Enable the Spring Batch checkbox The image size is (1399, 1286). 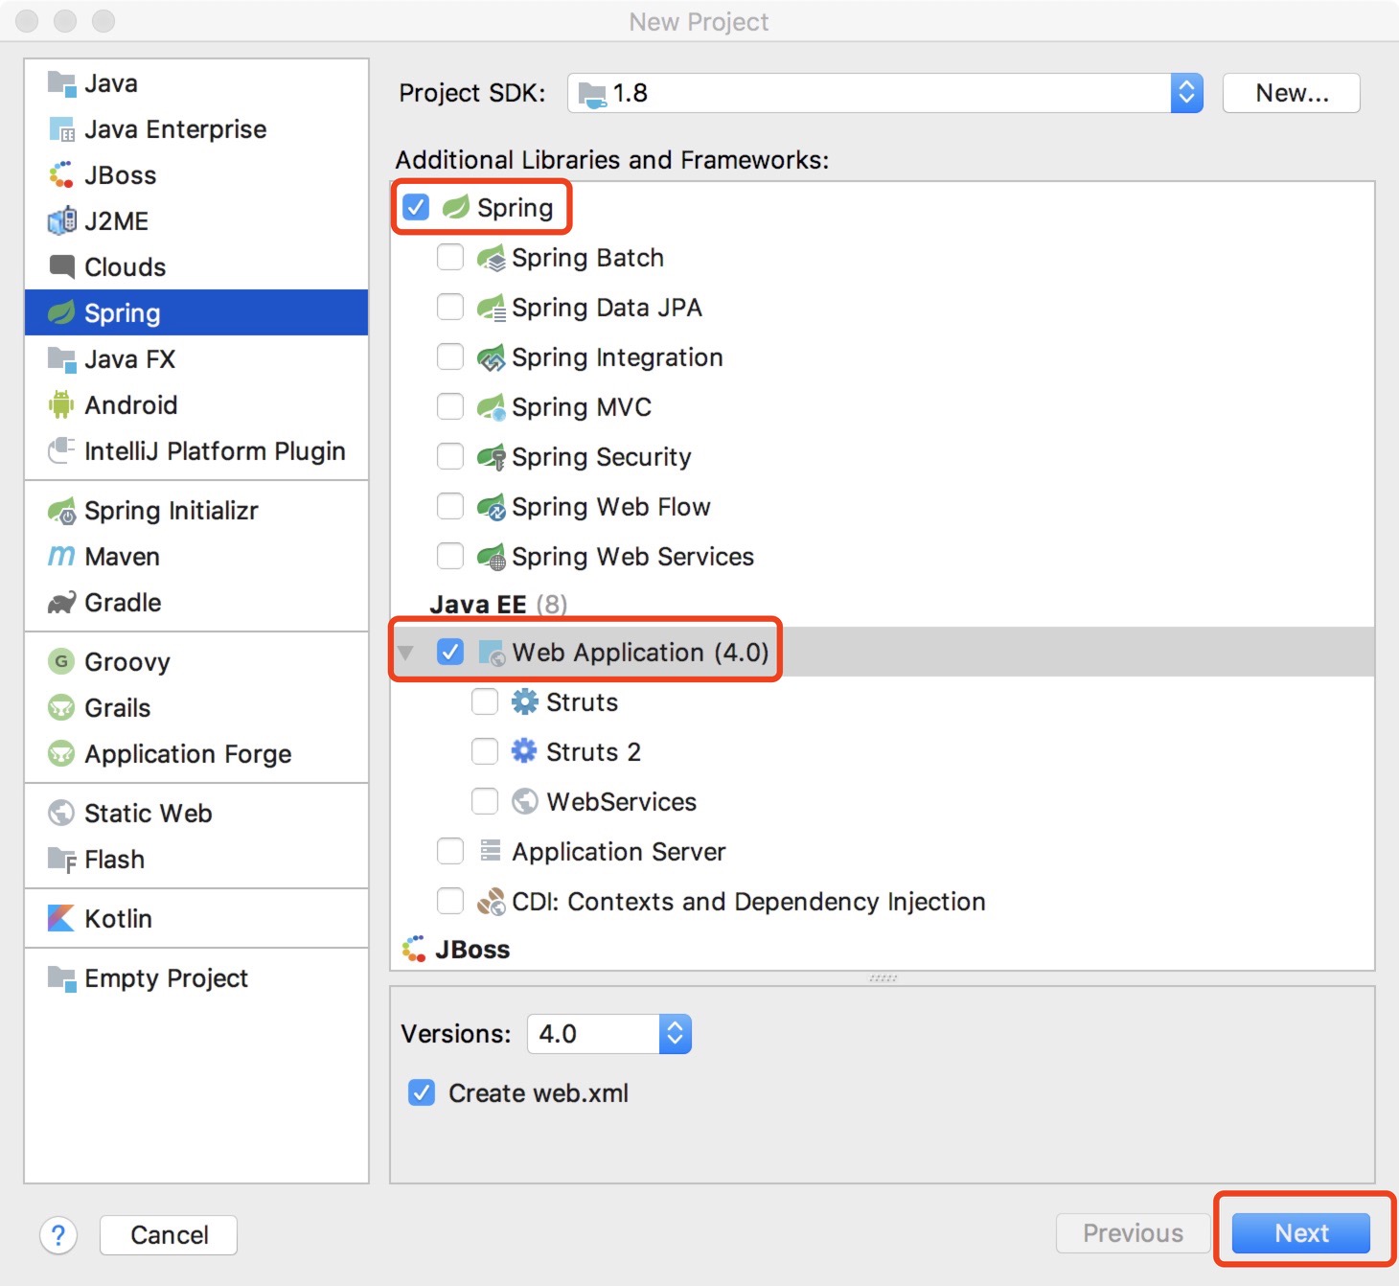(450, 257)
